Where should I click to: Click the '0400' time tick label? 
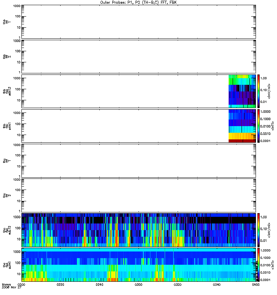(256, 285)
